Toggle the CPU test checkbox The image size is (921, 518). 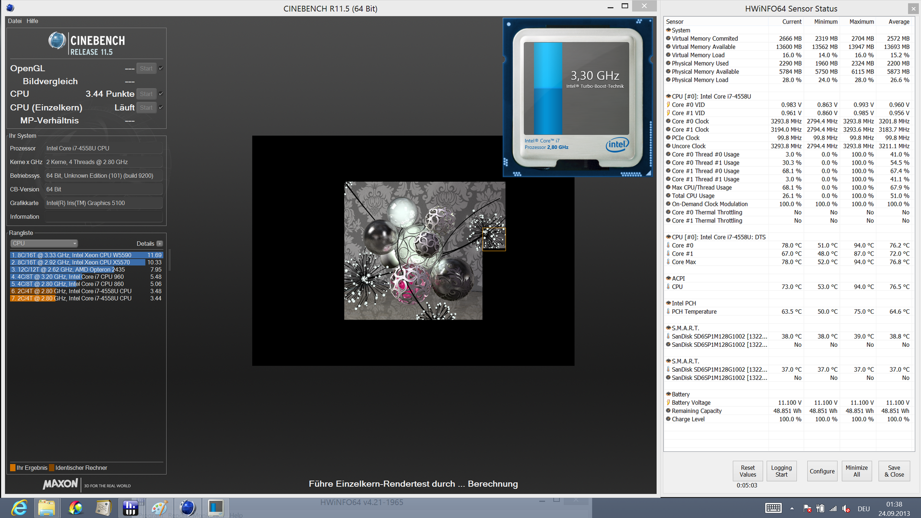click(161, 94)
